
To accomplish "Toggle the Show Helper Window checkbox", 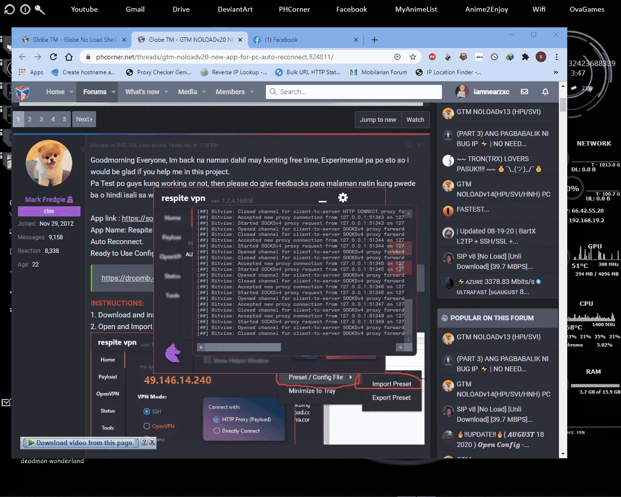I will coord(207,361).
